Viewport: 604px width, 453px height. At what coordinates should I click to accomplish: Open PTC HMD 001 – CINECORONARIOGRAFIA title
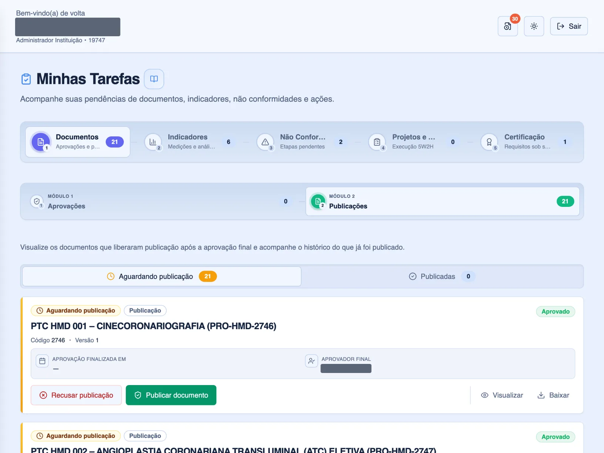tap(153, 326)
